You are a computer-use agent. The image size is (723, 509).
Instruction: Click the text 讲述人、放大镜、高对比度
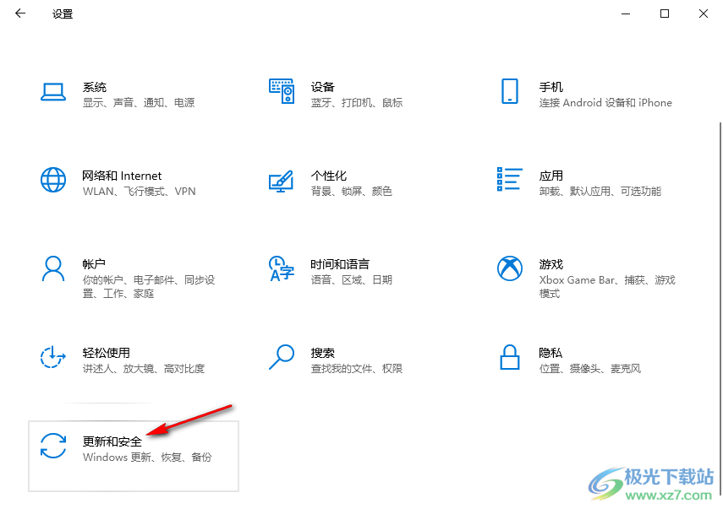pos(144,369)
